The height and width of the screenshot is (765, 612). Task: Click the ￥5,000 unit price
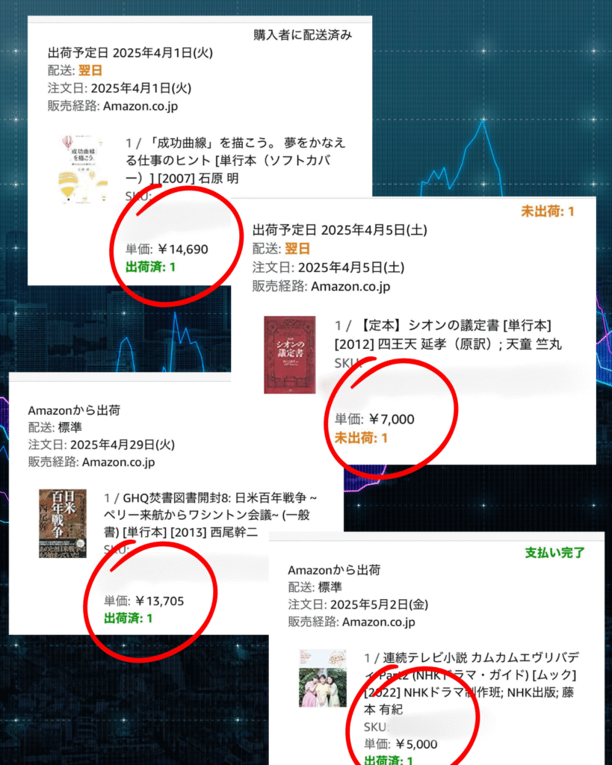416,744
